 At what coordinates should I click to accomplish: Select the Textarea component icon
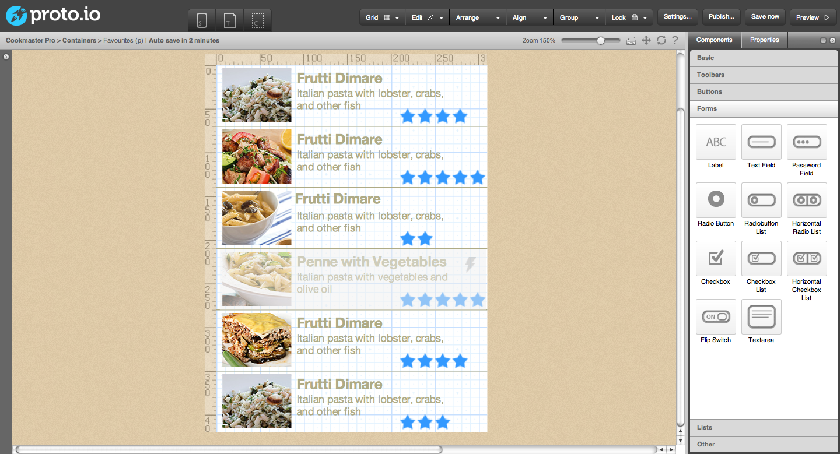(761, 316)
